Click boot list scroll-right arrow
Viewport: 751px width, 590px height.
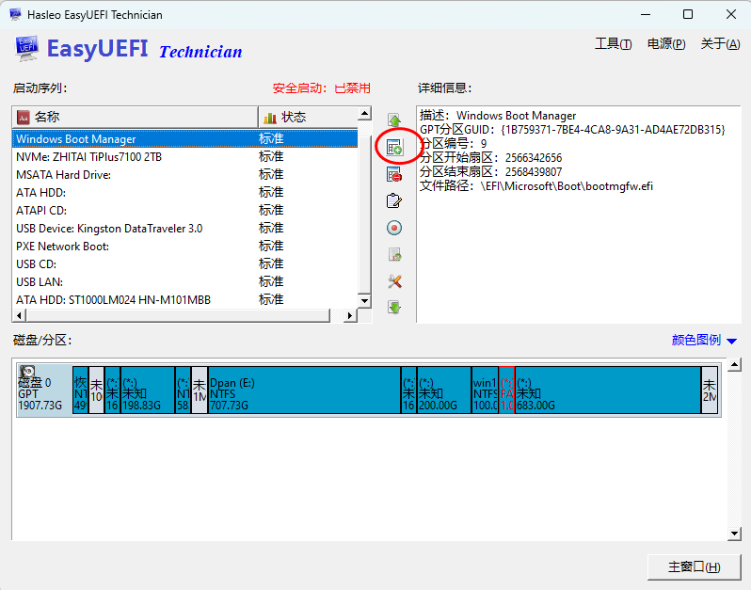[x=350, y=315]
